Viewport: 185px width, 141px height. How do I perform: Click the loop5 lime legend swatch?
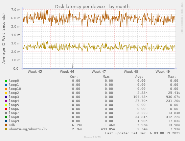6,105
